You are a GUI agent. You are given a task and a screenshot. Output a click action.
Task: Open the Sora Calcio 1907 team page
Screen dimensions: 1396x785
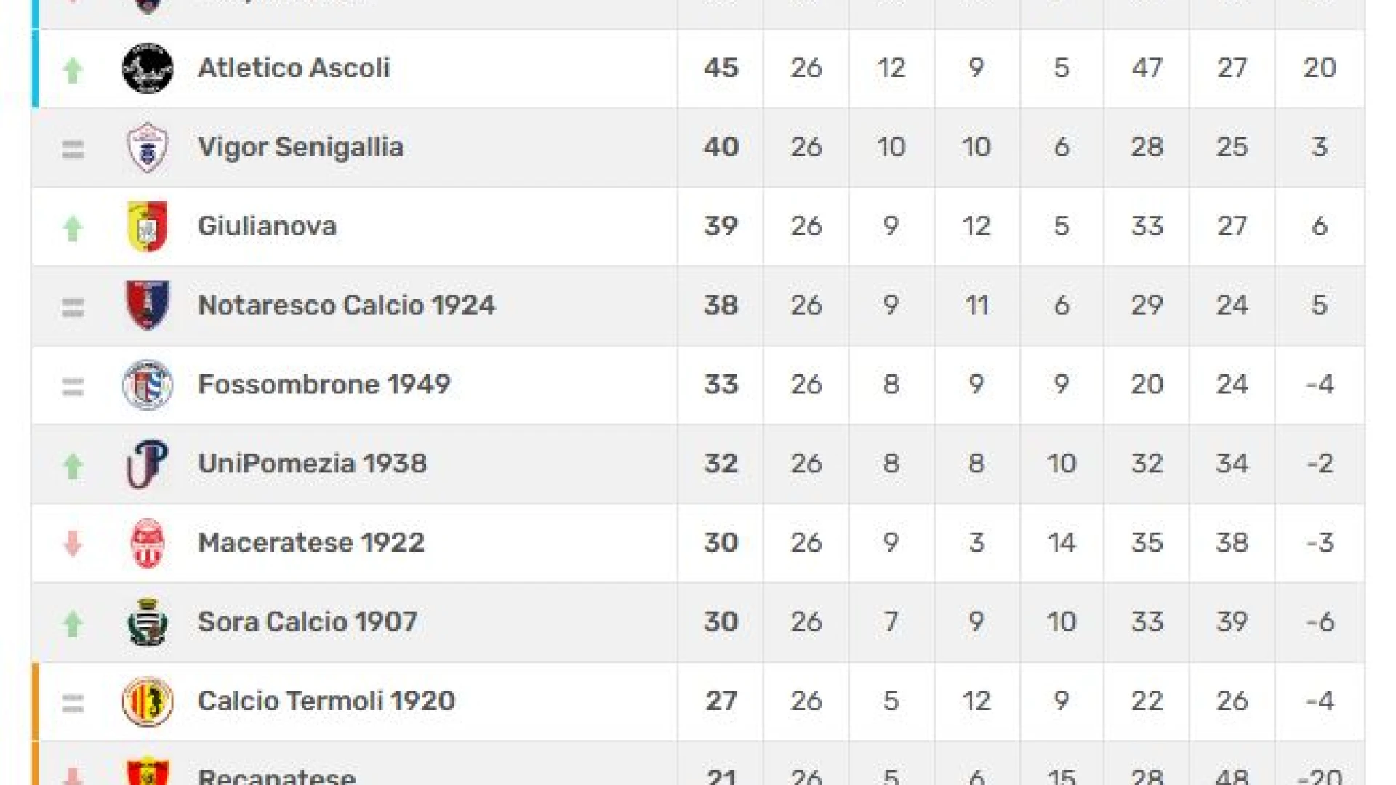[308, 622]
